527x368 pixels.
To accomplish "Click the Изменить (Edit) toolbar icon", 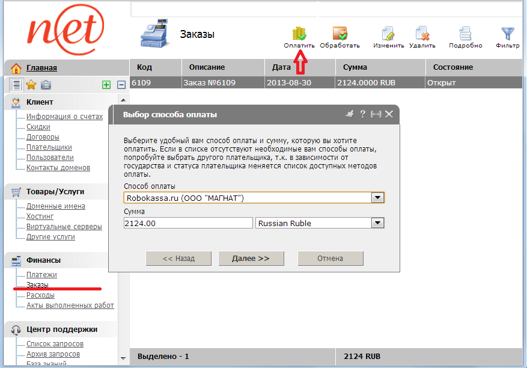I will point(388,34).
